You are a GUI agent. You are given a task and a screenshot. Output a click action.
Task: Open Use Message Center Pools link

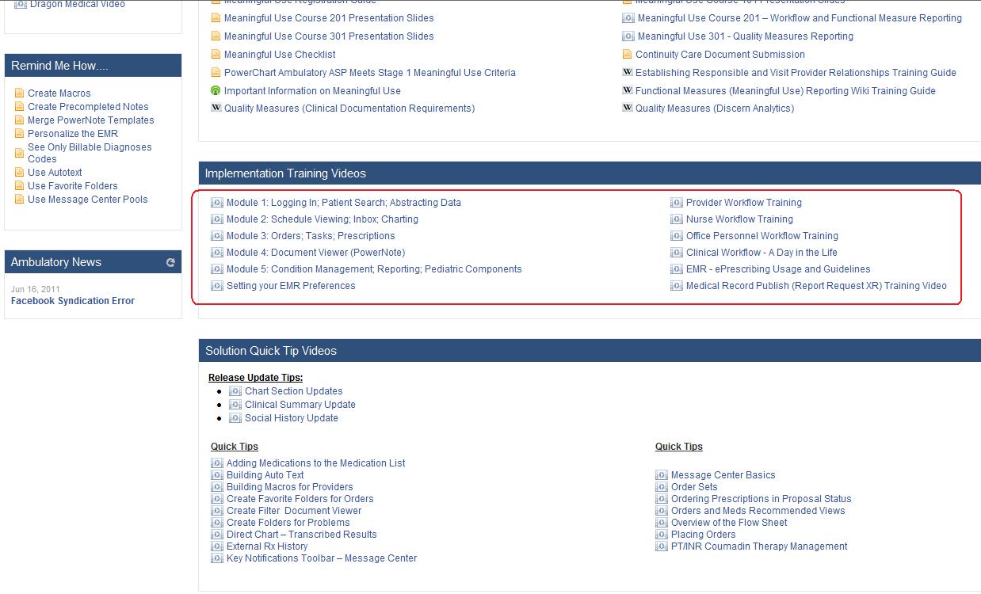click(x=88, y=200)
